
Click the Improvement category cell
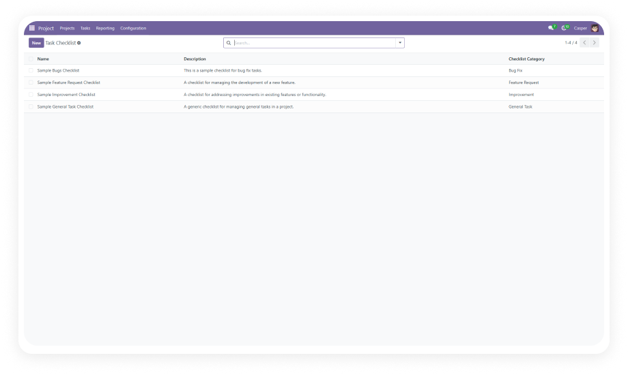click(x=521, y=95)
